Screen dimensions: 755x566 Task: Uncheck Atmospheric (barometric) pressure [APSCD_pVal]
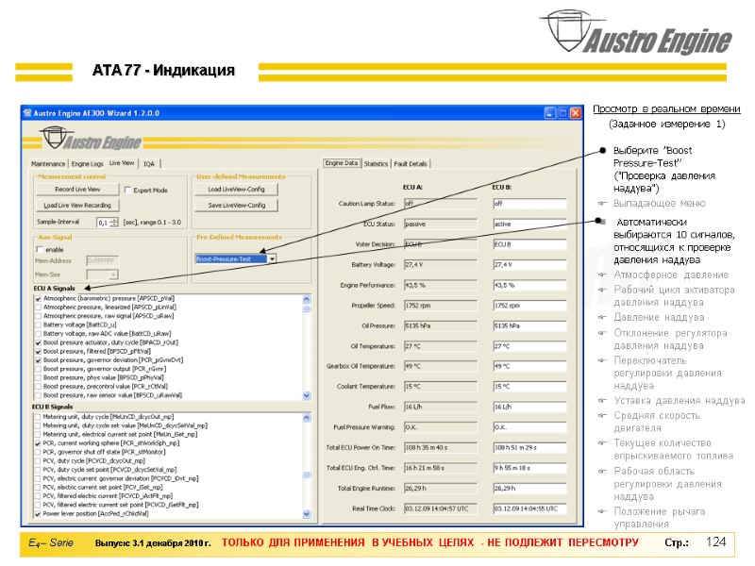[38, 298]
